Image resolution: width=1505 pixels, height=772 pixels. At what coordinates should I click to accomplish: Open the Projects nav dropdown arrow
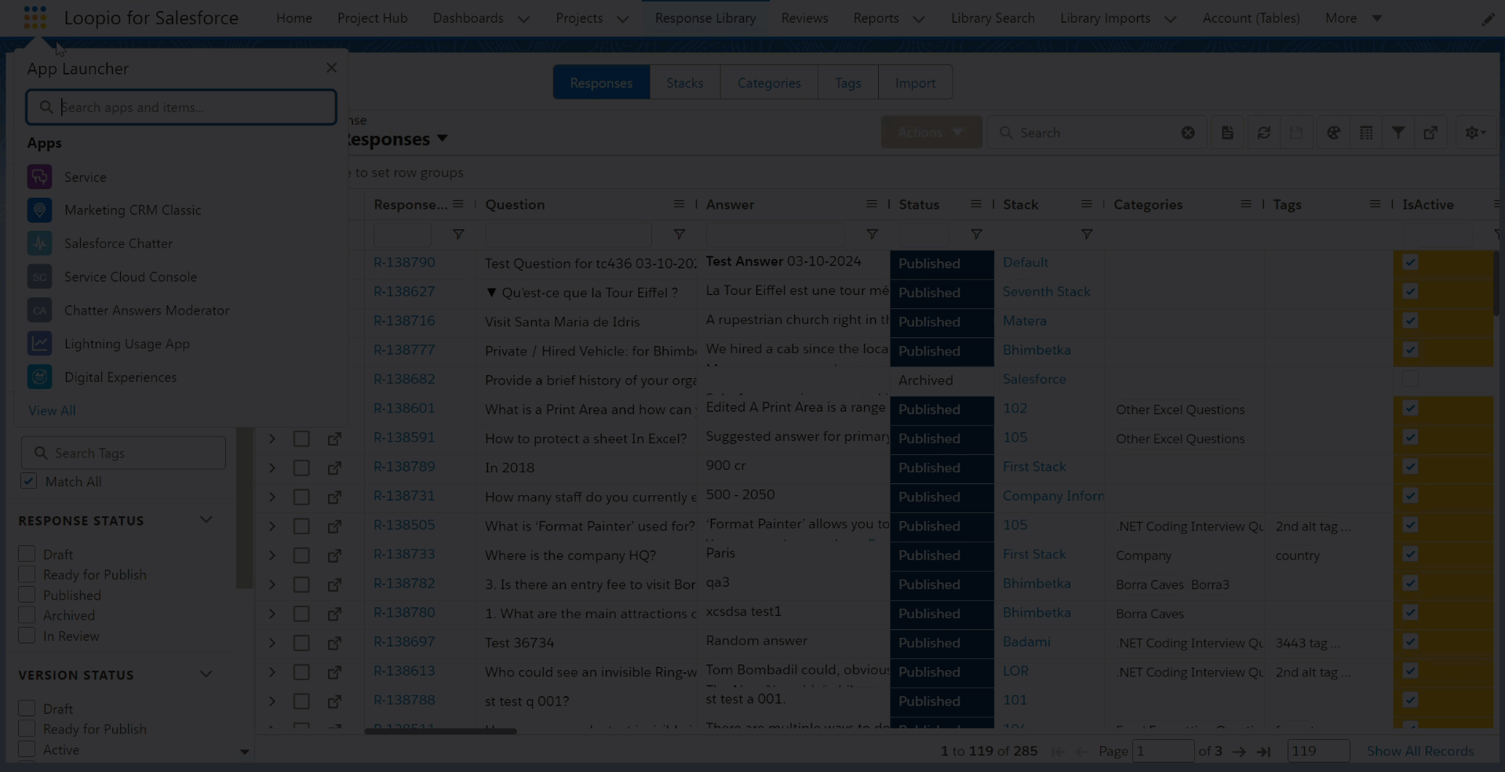622,19
